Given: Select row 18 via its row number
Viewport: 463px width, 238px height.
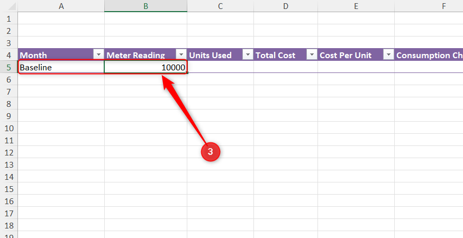Looking at the screenshot, I should [9, 225].
